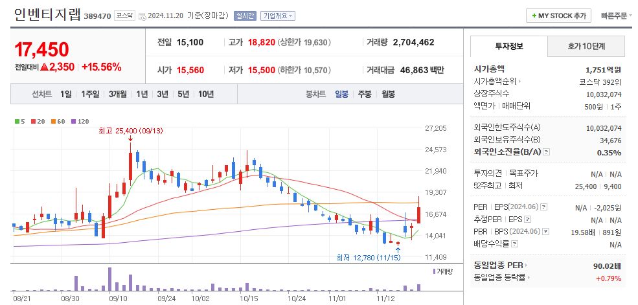Select the 5년 line chart period
638x305 pixels.
click(x=183, y=95)
